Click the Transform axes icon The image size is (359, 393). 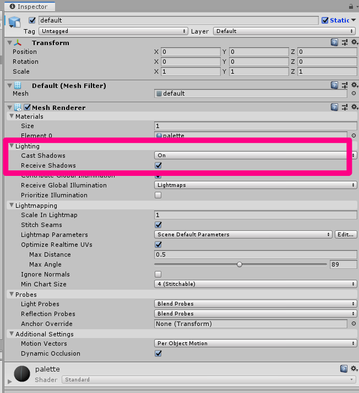pos(18,43)
